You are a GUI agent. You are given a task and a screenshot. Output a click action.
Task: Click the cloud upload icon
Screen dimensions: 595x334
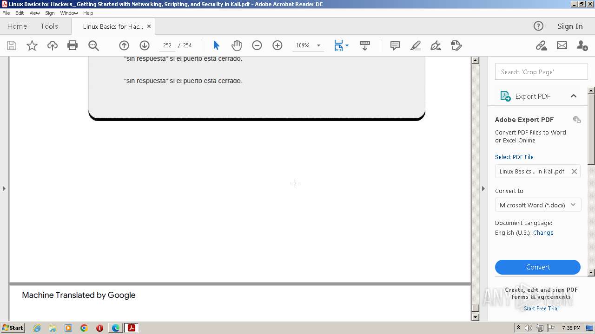53,45
